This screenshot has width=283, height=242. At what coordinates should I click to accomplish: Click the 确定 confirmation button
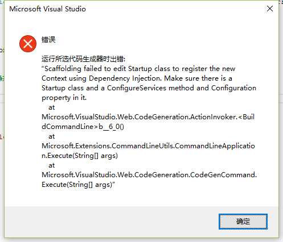point(243,222)
